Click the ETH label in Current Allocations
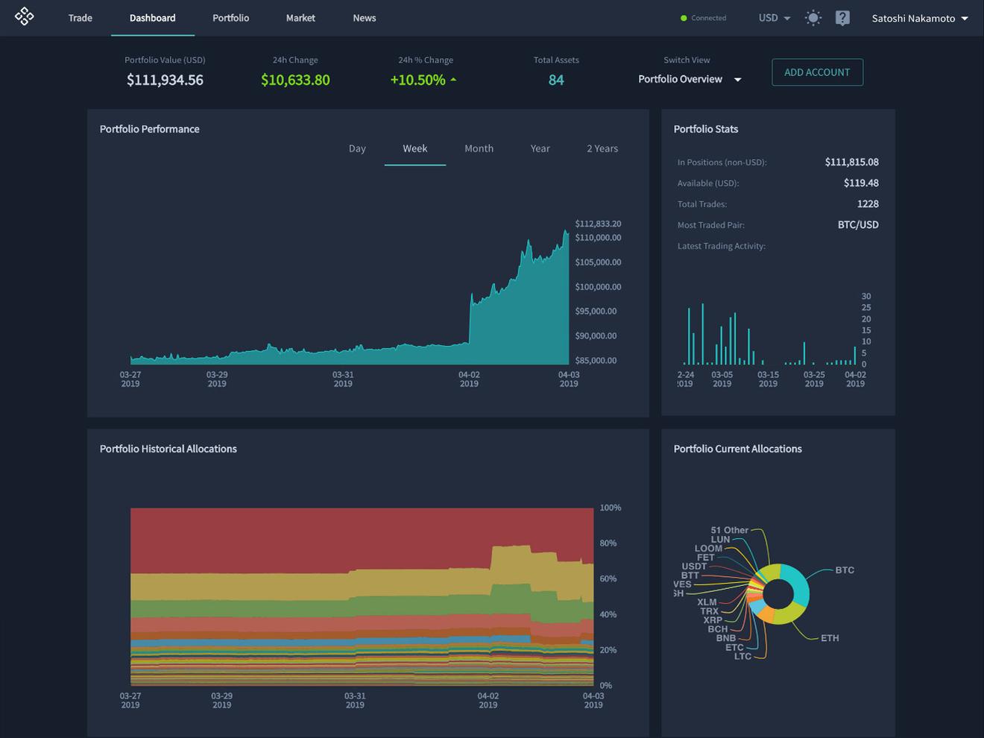The height and width of the screenshot is (738, 984). pyautogui.click(x=829, y=637)
